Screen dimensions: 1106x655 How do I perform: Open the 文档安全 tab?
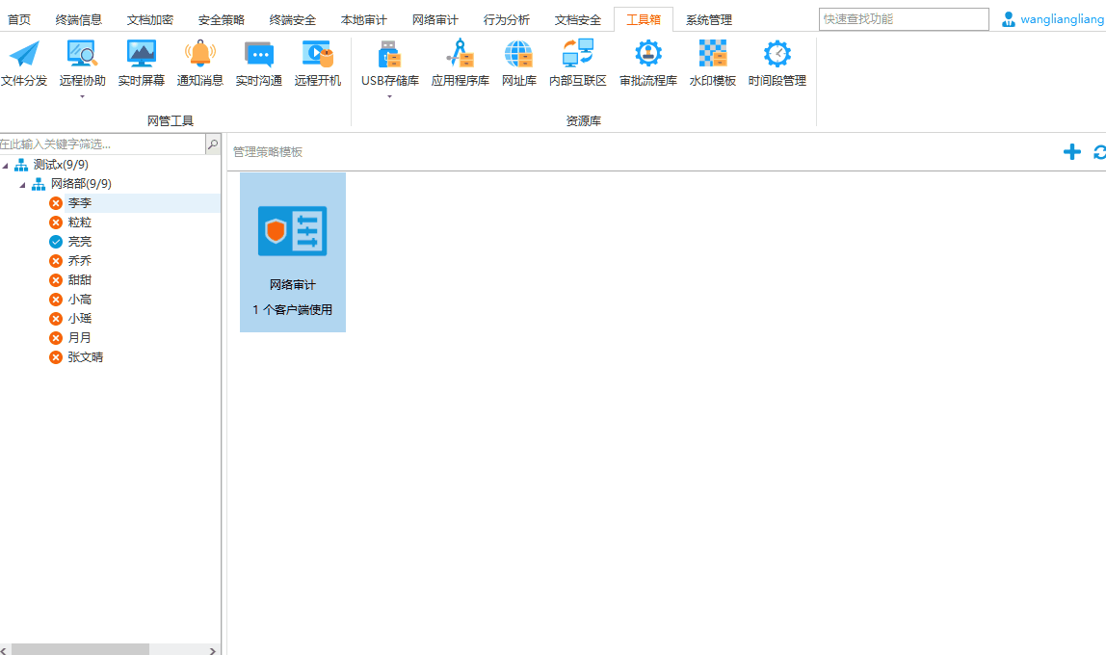[x=577, y=19]
